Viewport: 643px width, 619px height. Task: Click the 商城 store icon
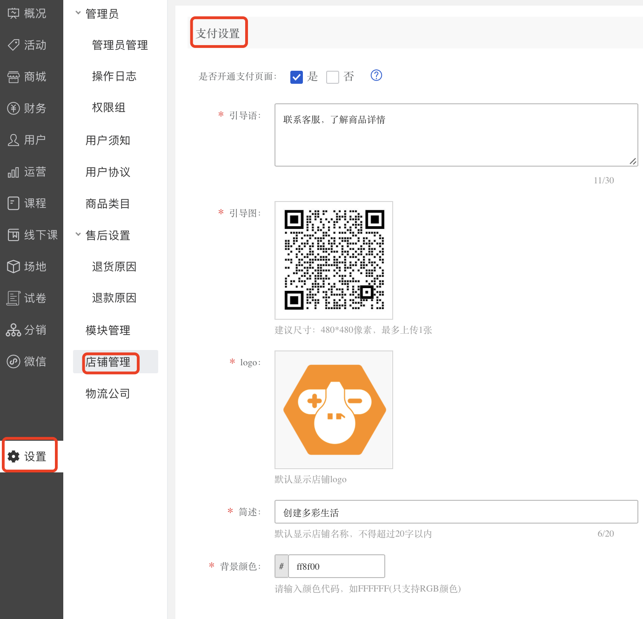(13, 77)
